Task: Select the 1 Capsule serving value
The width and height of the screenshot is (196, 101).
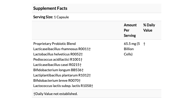Action: [61, 17]
